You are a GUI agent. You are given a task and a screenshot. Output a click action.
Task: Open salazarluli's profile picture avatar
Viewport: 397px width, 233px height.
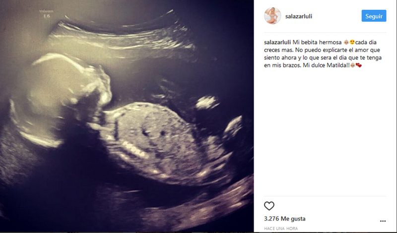click(272, 16)
